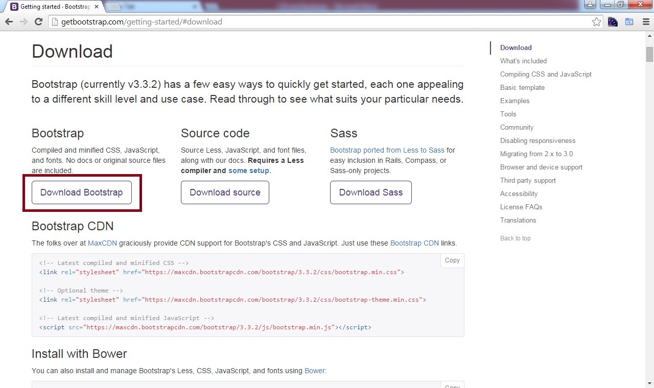Viewport: 654px width, 388px height.
Task: Go to Compiling CSS and JavaScript
Action: [546, 74]
